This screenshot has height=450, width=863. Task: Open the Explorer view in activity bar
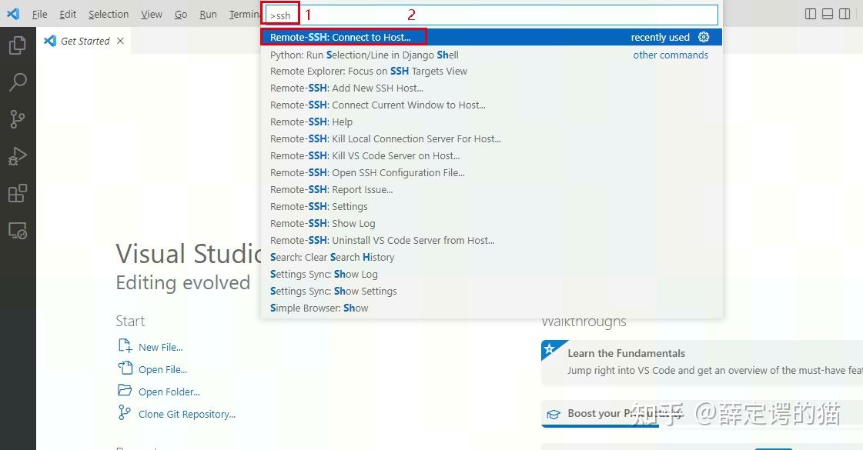click(18, 45)
